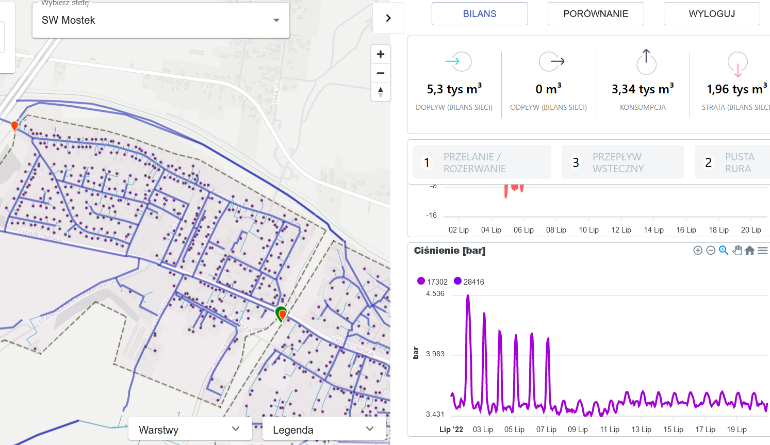Screen dimensions: 770x445
Task: Click the Odpływ outflow arrow icon
Action: click(x=552, y=61)
